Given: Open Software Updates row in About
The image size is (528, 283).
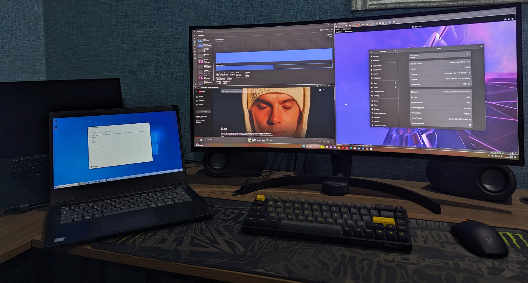Looking at the screenshot, I should click(441, 124).
